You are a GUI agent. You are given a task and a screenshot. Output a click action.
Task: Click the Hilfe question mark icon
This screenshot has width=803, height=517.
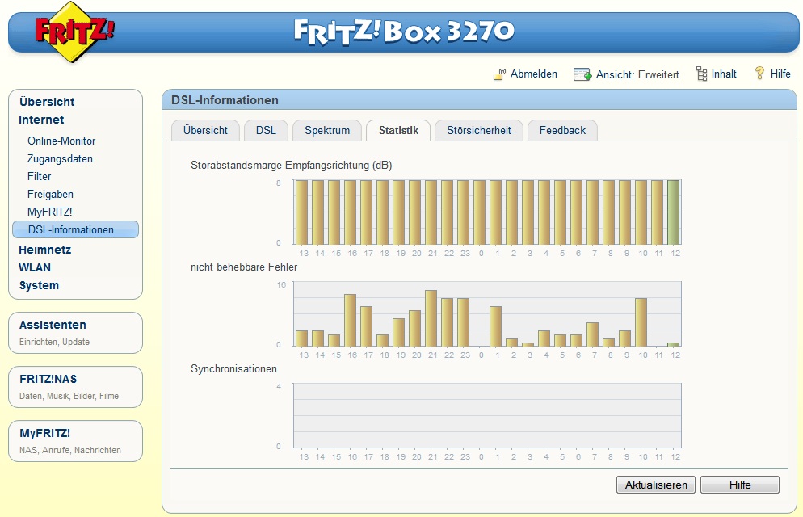click(x=759, y=74)
